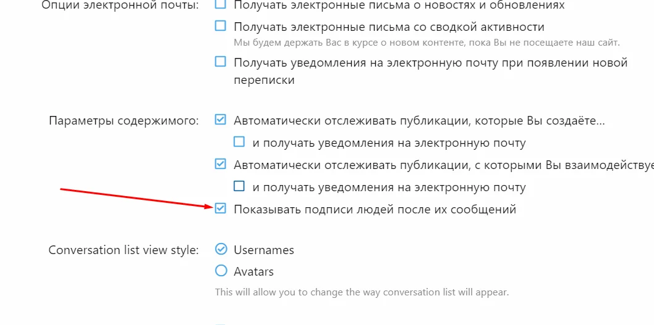Click the 'Параметры содержимого:' section heading
Image resolution: width=654 pixels, height=325 pixels.
point(124,120)
